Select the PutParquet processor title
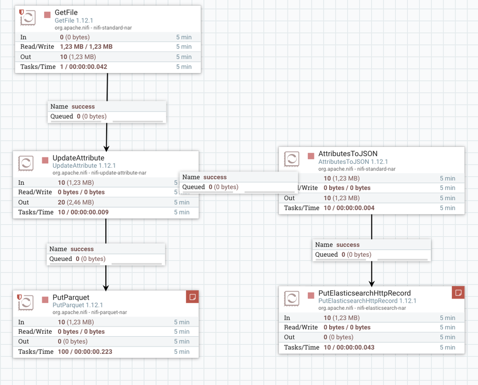Image resolution: width=478 pixels, height=385 pixels. pyautogui.click(x=71, y=297)
